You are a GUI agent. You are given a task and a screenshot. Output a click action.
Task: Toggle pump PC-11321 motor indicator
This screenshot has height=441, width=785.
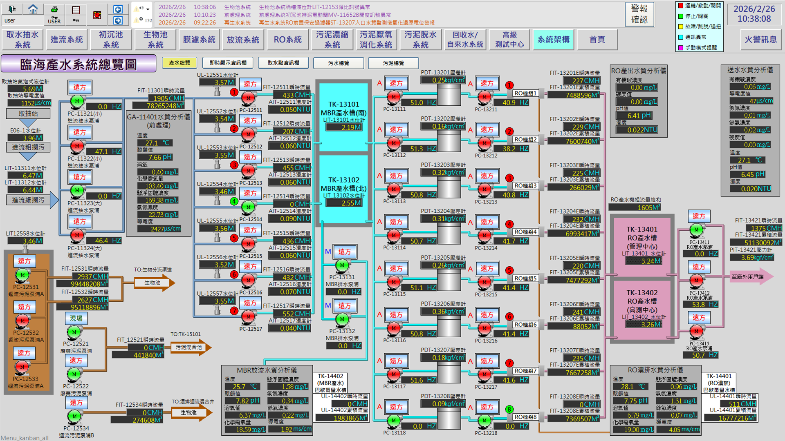click(77, 101)
